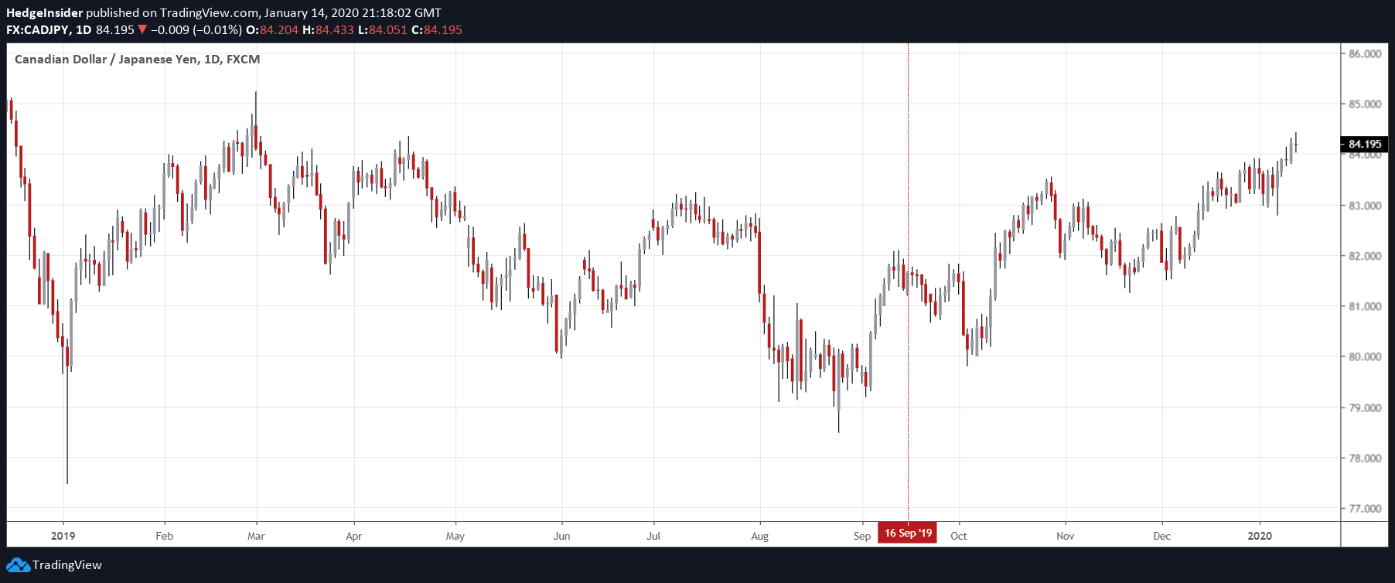Click the Aug time axis label
This screenshot has width=1395, height=583.
tap(760, 536)
